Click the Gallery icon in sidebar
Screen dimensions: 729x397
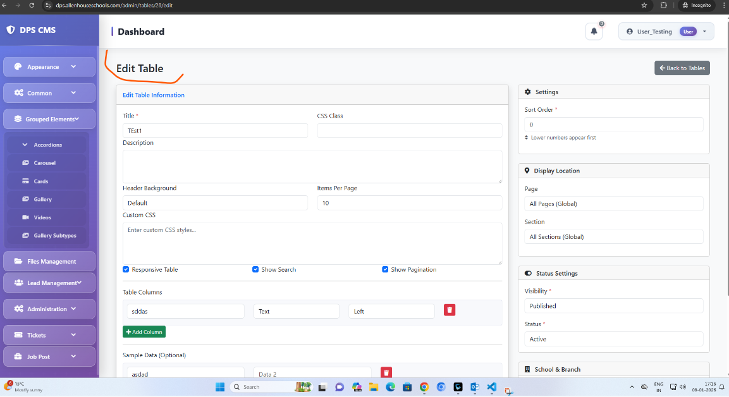click(26, 199)
